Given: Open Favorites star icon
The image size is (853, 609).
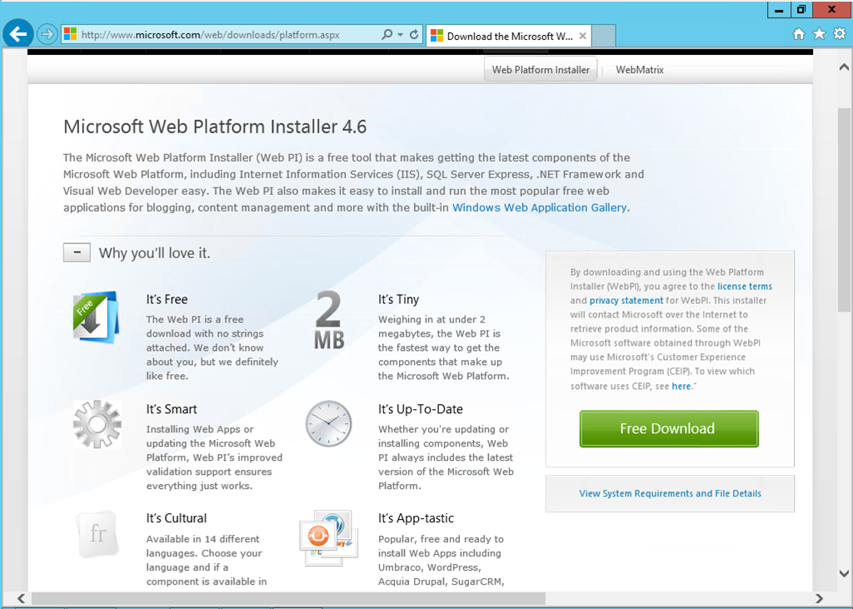Looking at the screenshot, I should tap(820, 34).
